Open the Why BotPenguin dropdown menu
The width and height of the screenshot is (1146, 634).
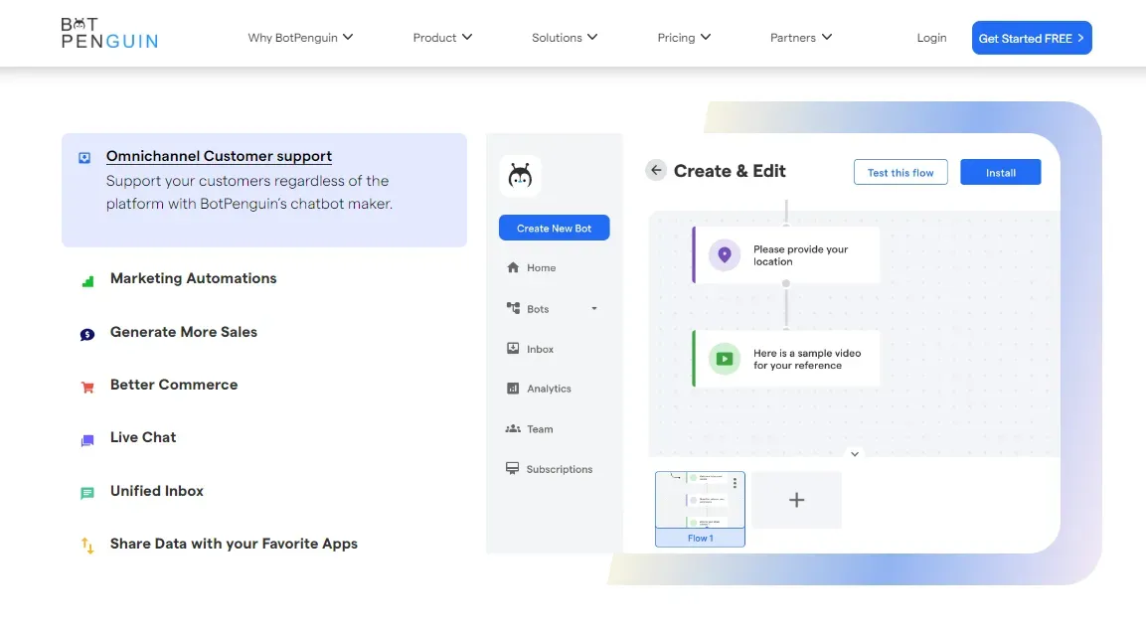point(300,37)
